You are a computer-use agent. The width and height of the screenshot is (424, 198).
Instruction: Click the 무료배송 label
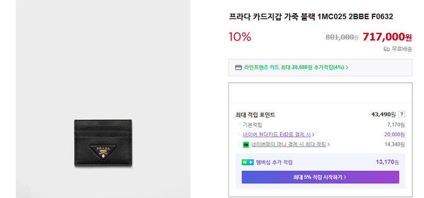(402, 49)
